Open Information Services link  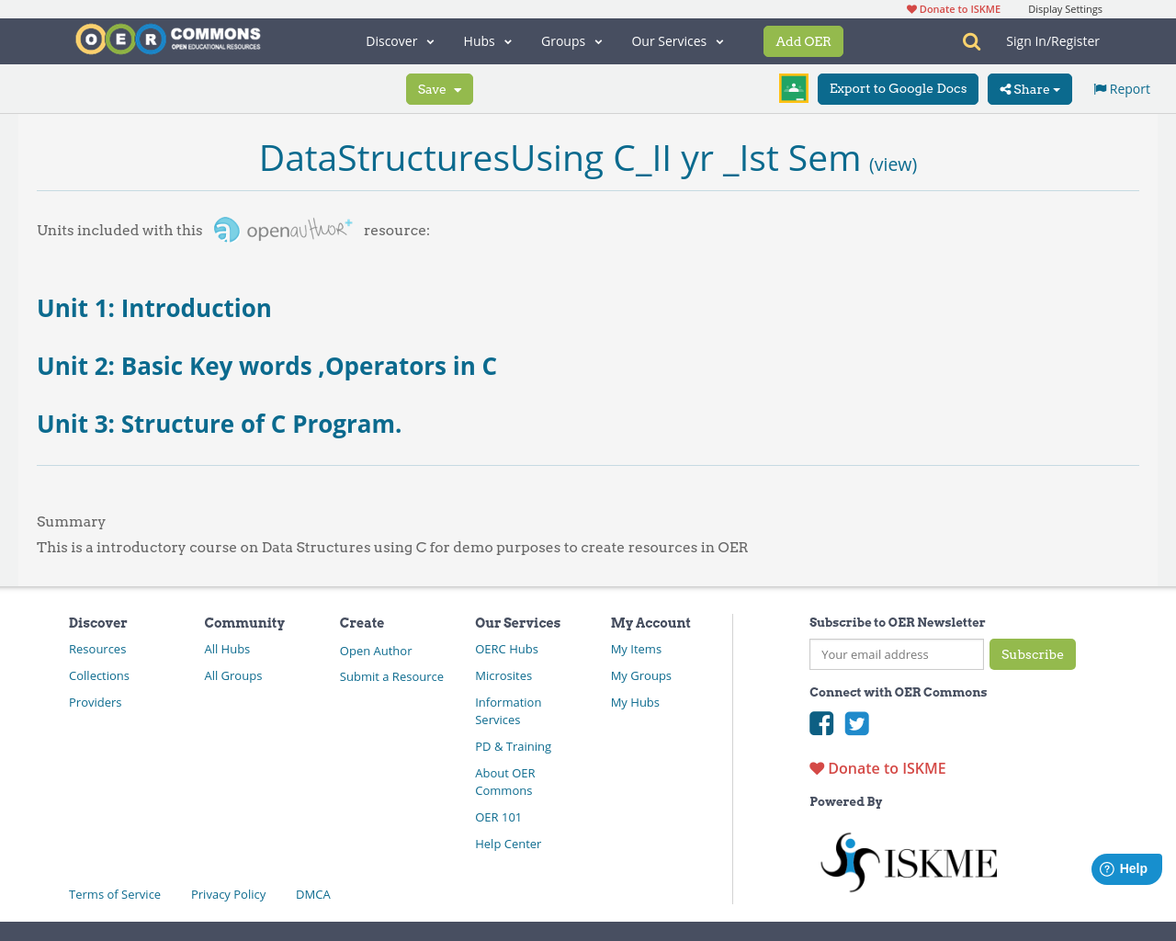(508, 711)
